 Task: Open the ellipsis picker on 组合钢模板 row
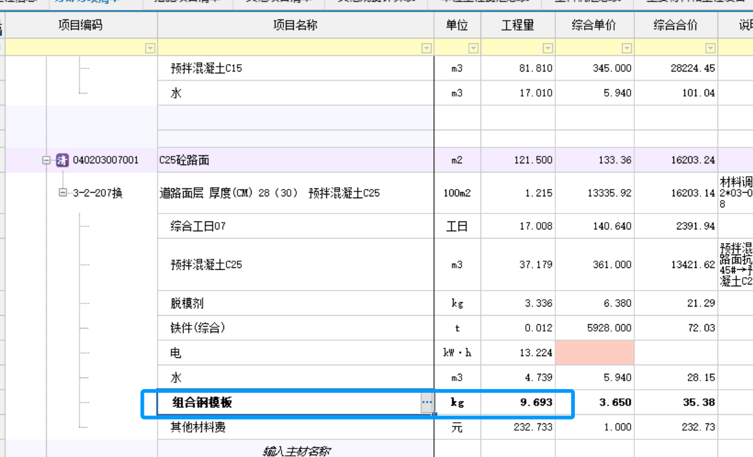pyautogui.click(x=425, y=403)
